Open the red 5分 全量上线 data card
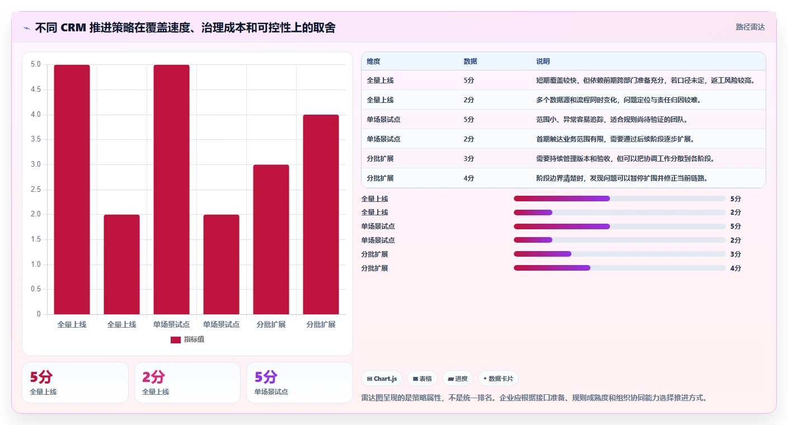Screen dimensions: 788x425 coord(75,382)
